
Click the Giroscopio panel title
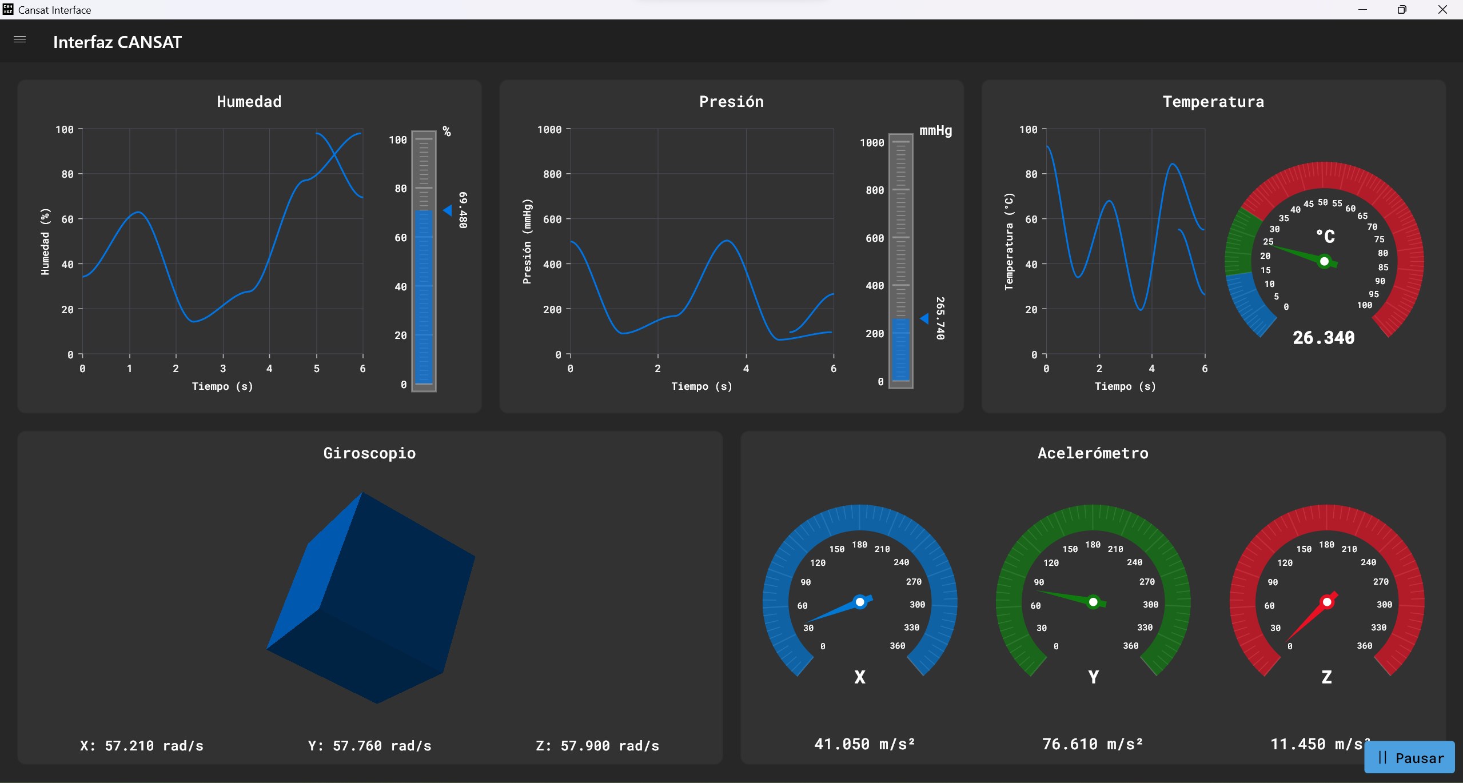point(369,453)
